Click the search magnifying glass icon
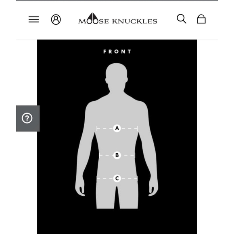This screenshot has height=234, width=234. click(182, 19)
